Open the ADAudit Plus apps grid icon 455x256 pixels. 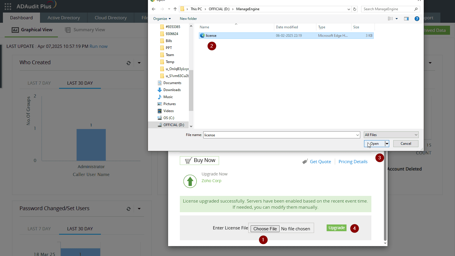pos(8,6)
